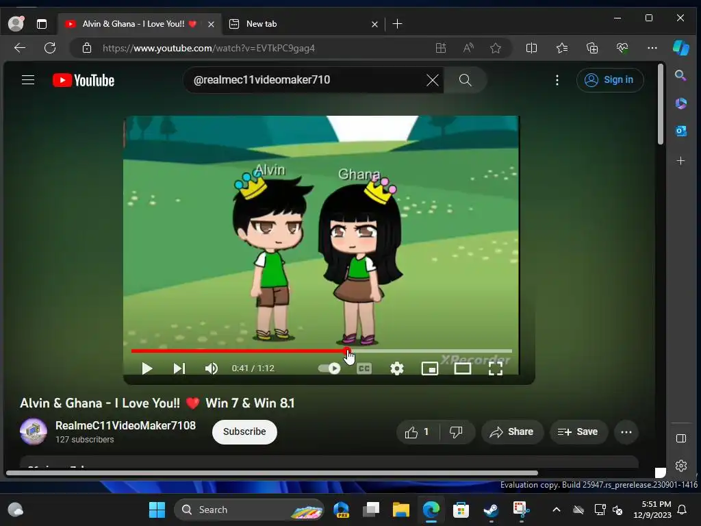Save the video to playlist

tap(578, 432)
